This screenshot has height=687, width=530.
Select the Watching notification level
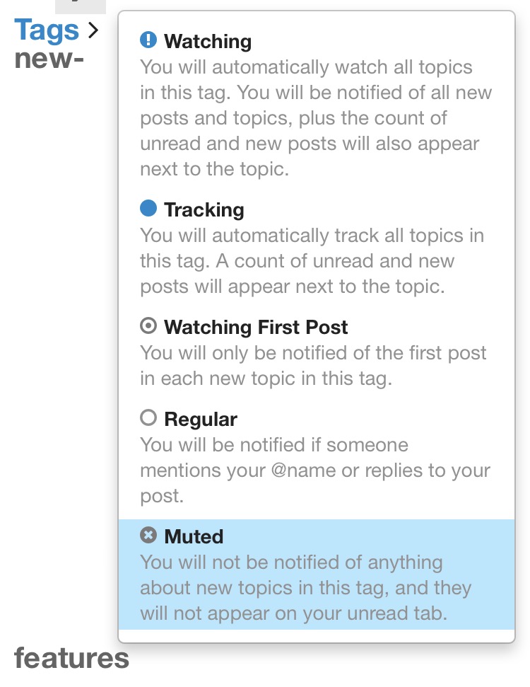[x=208, y=41]
